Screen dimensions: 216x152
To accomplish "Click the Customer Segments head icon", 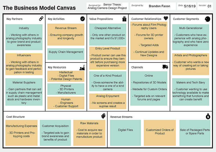I will [207, 19].
